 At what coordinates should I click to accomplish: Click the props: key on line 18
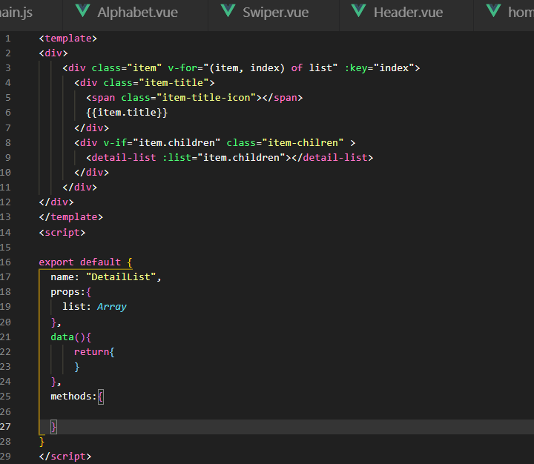click(x=67, y=292)
